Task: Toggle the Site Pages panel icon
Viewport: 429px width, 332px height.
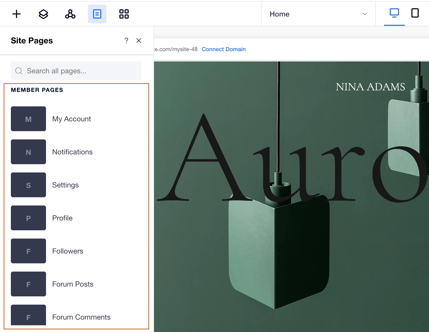Action: tap(97, 14)
